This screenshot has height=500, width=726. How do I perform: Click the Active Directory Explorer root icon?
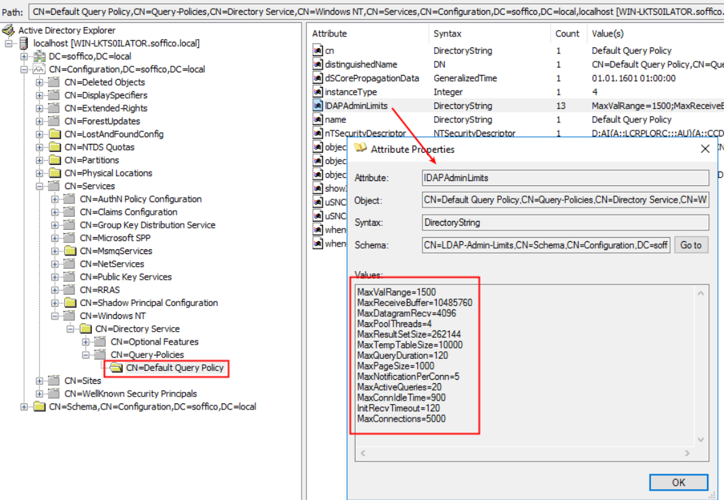tap(8, 30)
